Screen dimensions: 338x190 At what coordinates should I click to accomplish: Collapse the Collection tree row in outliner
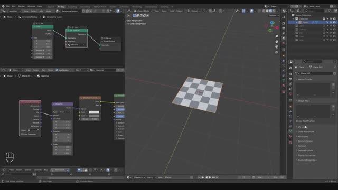(x=293, y=19)
